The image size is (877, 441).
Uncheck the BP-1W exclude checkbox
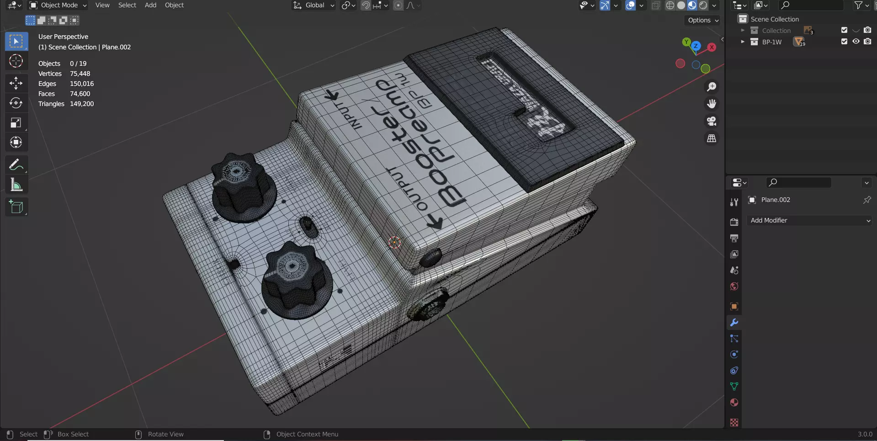(x=844, y=42)
